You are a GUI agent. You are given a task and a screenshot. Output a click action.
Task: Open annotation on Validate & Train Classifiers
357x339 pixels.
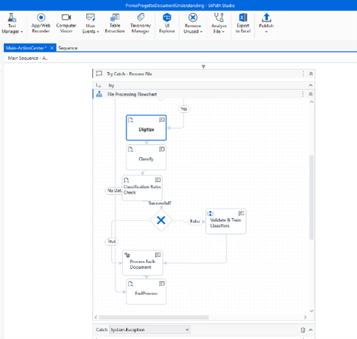coord(241,213)
